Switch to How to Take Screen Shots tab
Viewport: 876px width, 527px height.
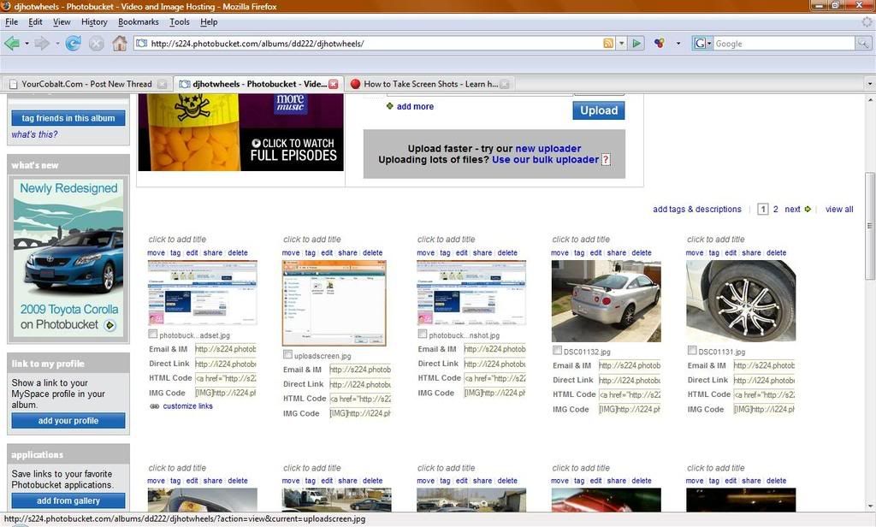pyautogui.click(x=428, y=85)
